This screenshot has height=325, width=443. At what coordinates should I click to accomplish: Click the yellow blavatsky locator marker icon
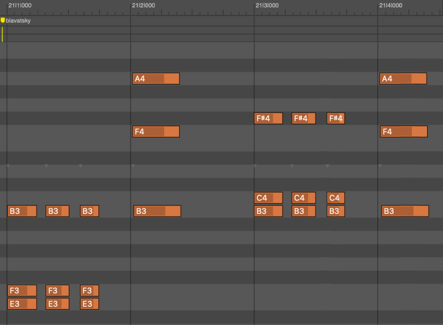tap(3, 20)
